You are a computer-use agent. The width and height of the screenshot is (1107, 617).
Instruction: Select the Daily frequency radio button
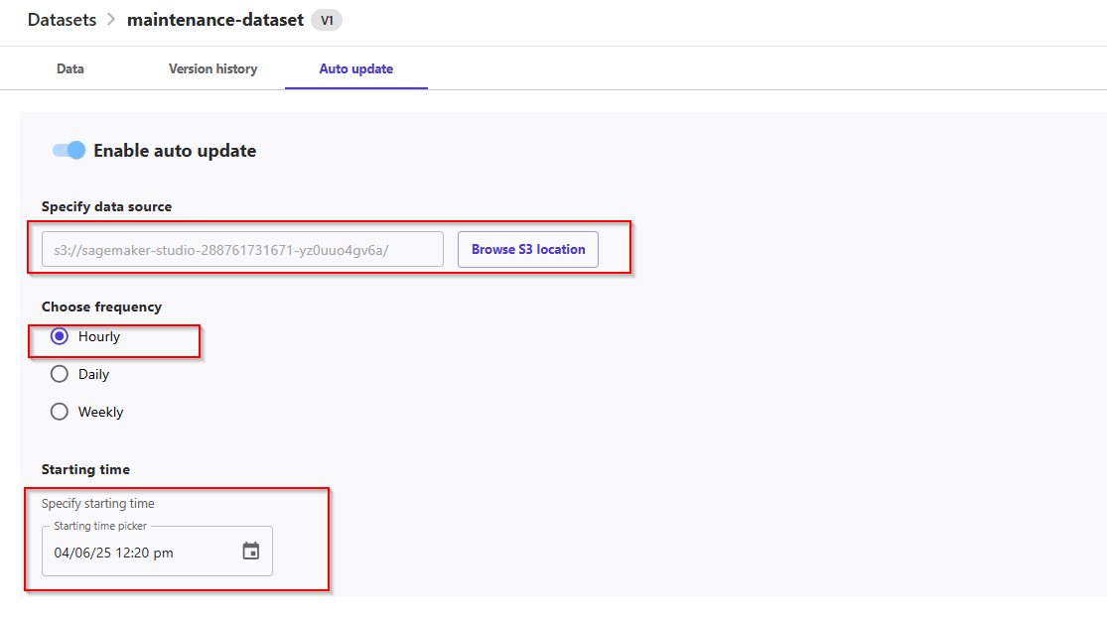(x=60, y=374)
